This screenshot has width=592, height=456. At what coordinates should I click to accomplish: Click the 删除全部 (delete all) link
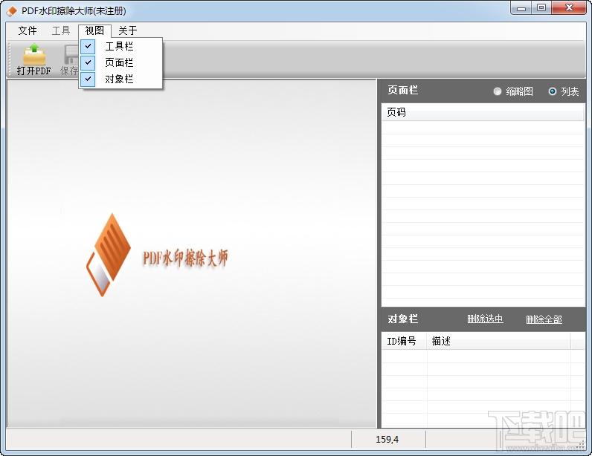pos(544,319)
